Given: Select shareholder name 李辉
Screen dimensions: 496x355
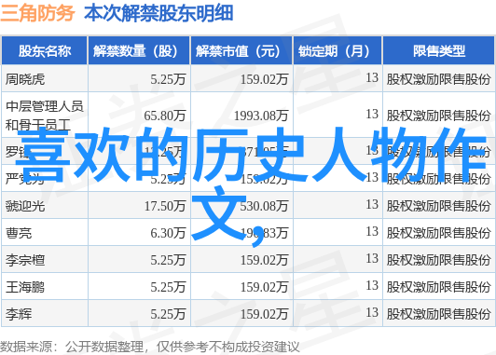Looking at the screenshot, I should tap(19, 314).
